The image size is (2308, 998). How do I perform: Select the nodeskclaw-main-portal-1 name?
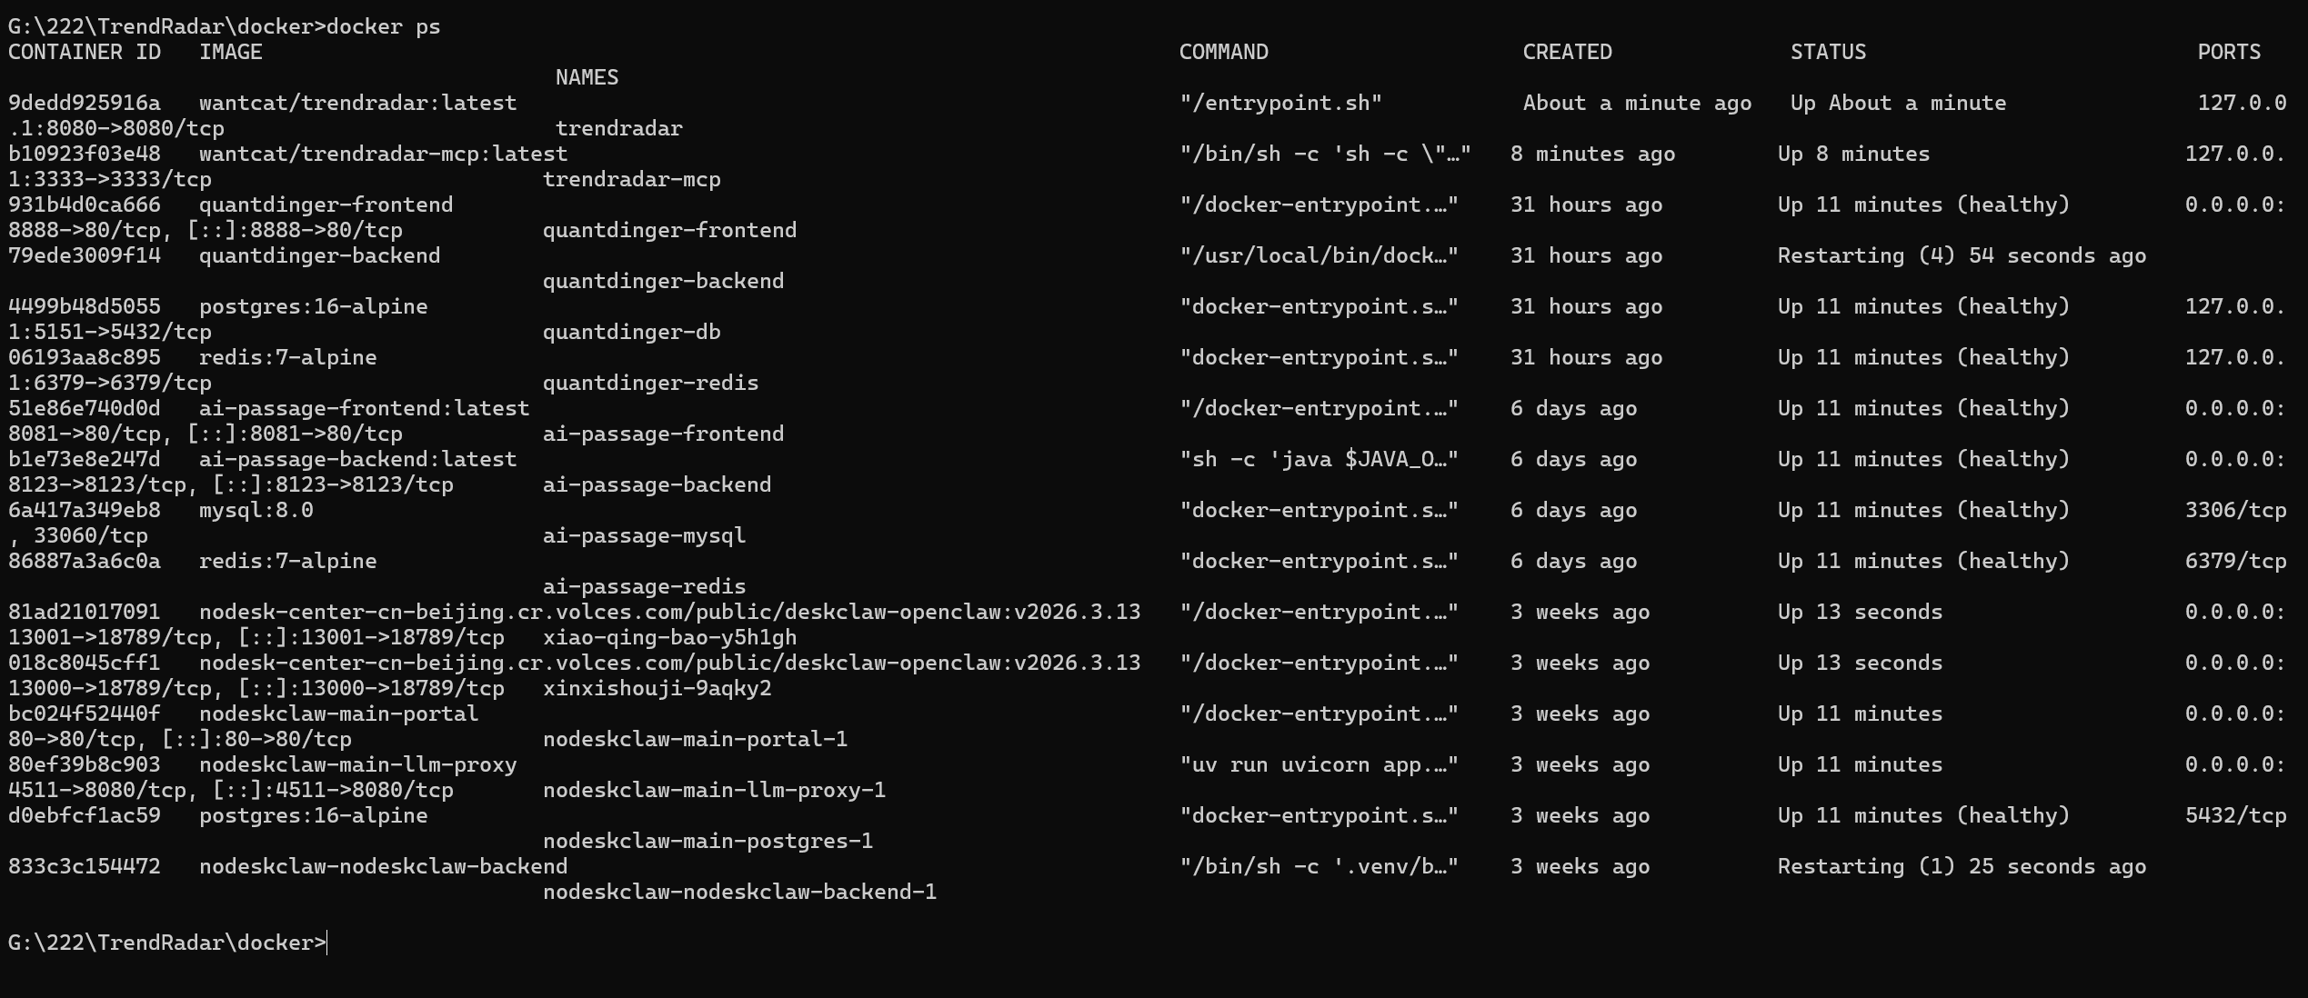click(695, 739)
